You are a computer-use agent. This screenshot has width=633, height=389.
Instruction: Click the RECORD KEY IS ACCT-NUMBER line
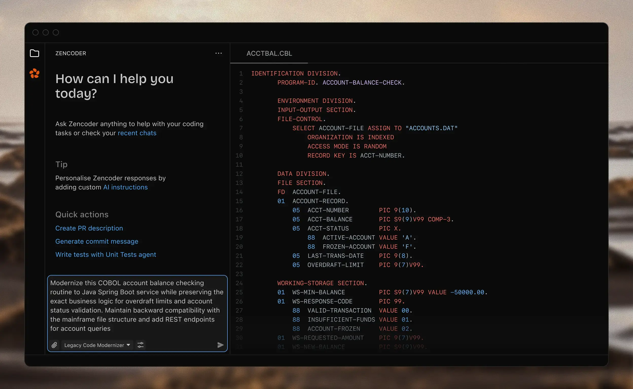point(356,155)
